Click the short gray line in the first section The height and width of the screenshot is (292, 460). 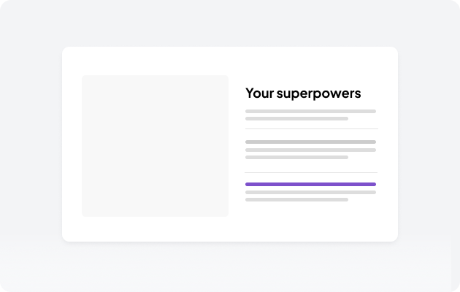[296, 118]
